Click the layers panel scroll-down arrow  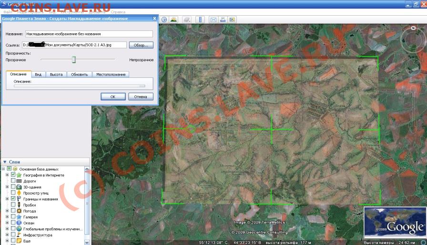tap(87, 242)
